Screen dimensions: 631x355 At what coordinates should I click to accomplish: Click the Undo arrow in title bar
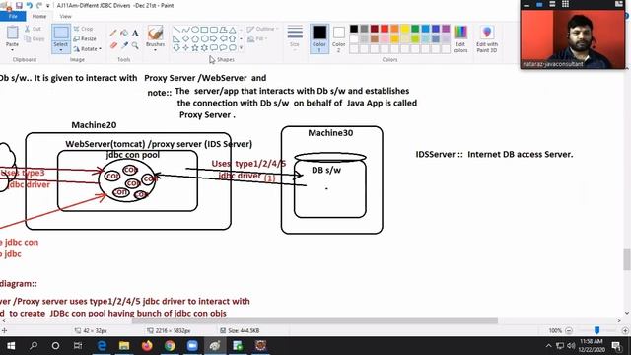tap(29, 5)
